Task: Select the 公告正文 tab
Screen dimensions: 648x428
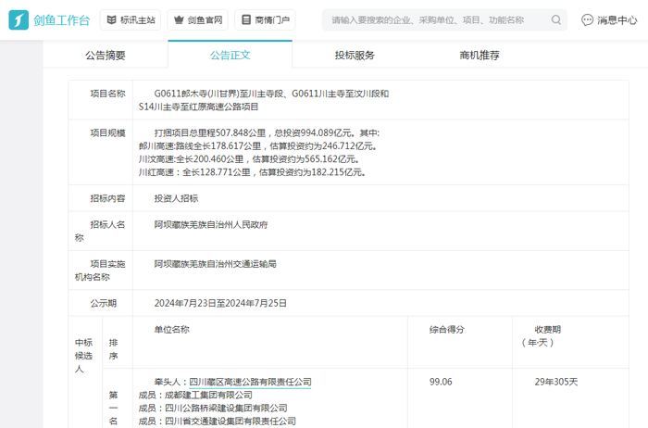Action: pyautogui.click(x=231, y=55)
